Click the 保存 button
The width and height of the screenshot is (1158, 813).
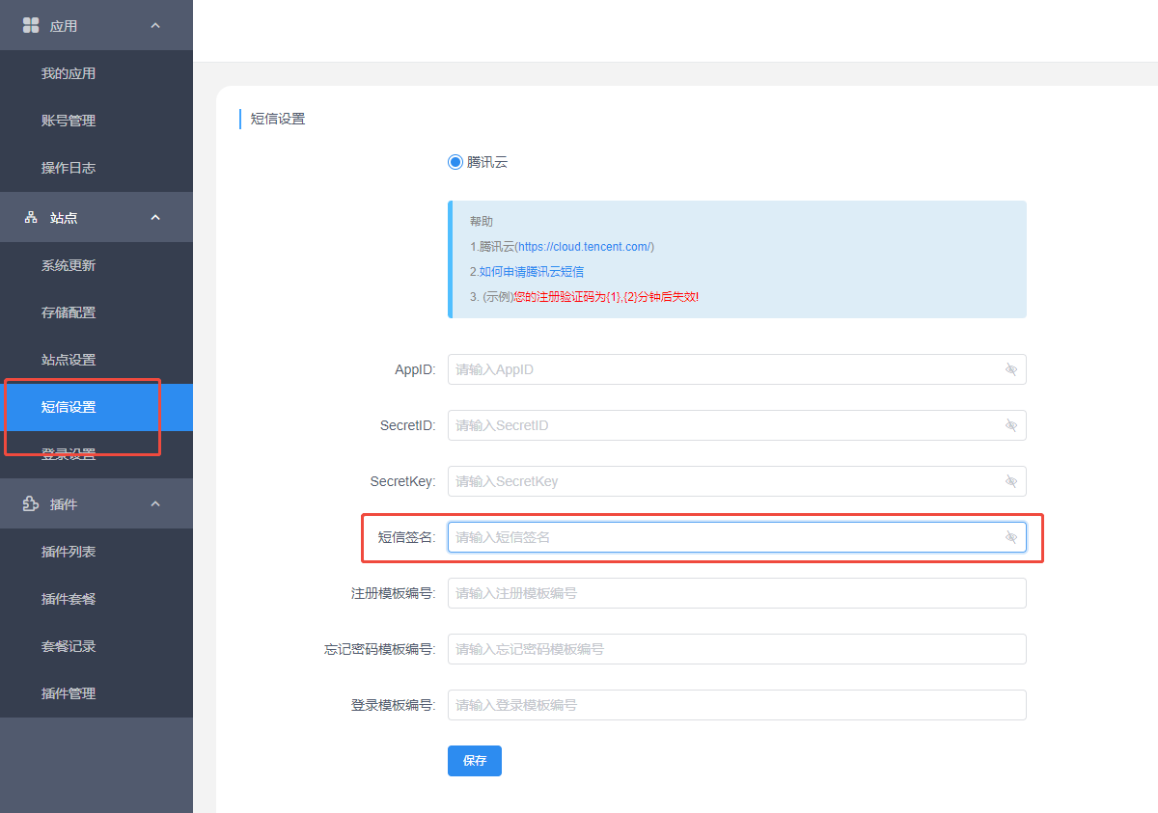click(x=475, y=761)
